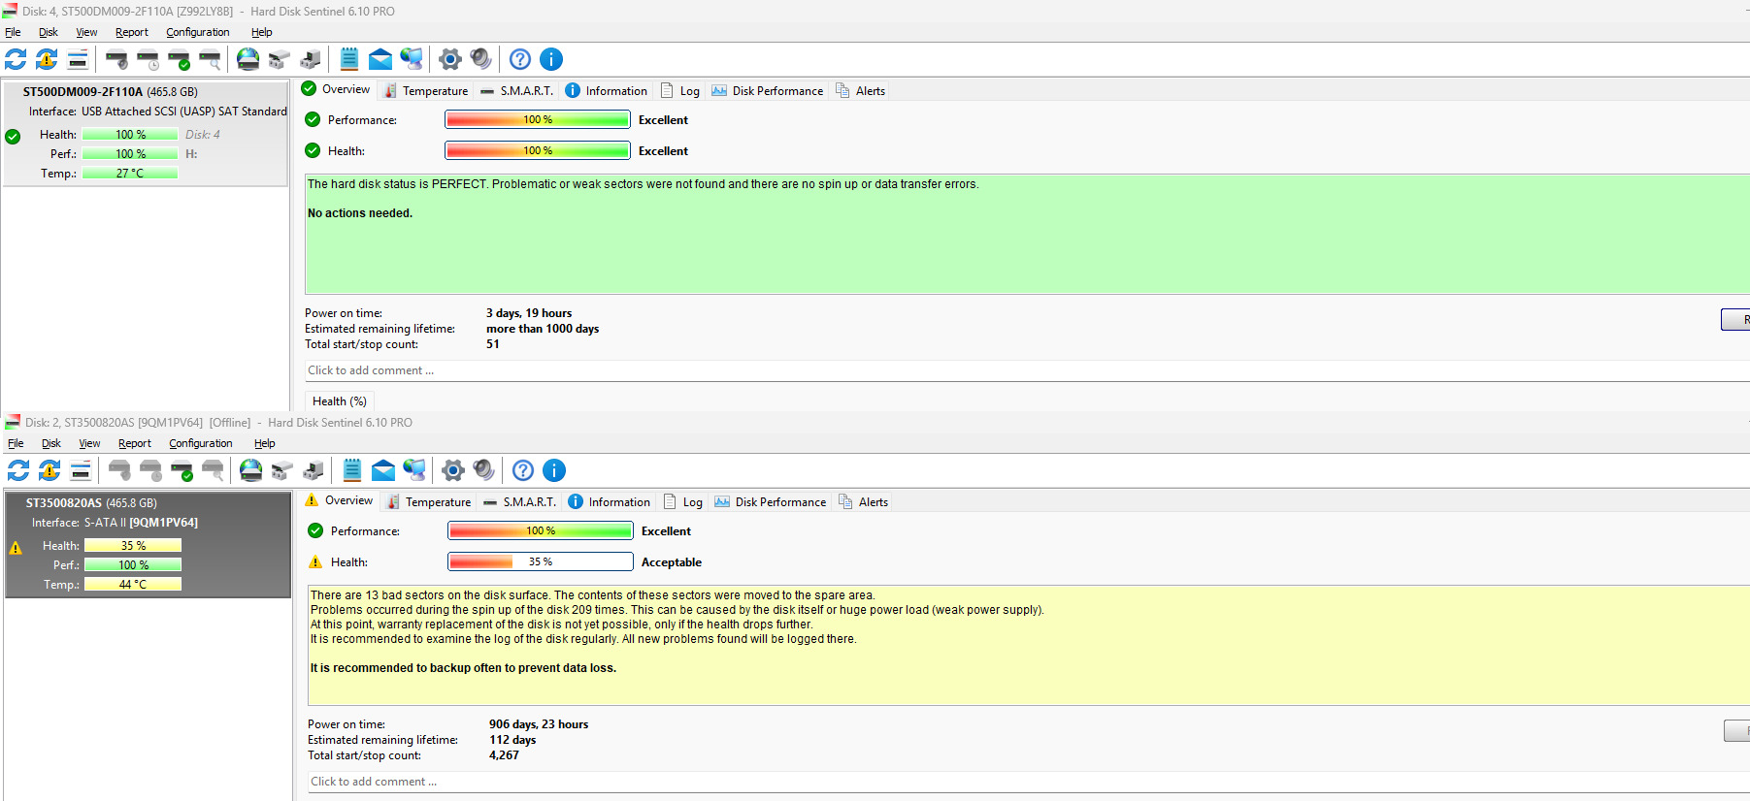Viewport: 1750px width, 801px height.
Task: Open View menu in ST3500820AS window
Action: pyautogui.click(x=89, y=443)
